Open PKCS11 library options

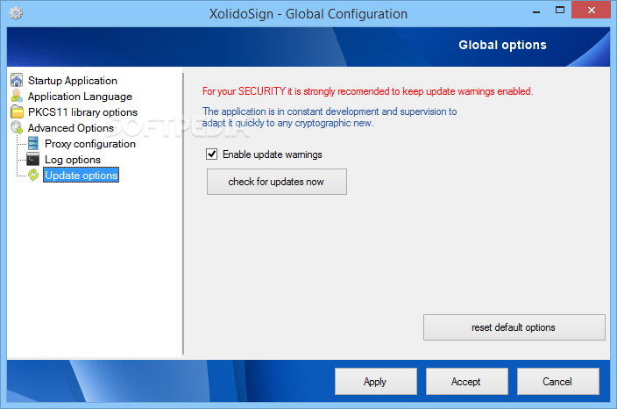coord(82,111)
